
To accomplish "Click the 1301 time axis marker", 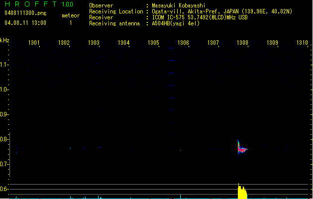I will (x=34, y=42).
